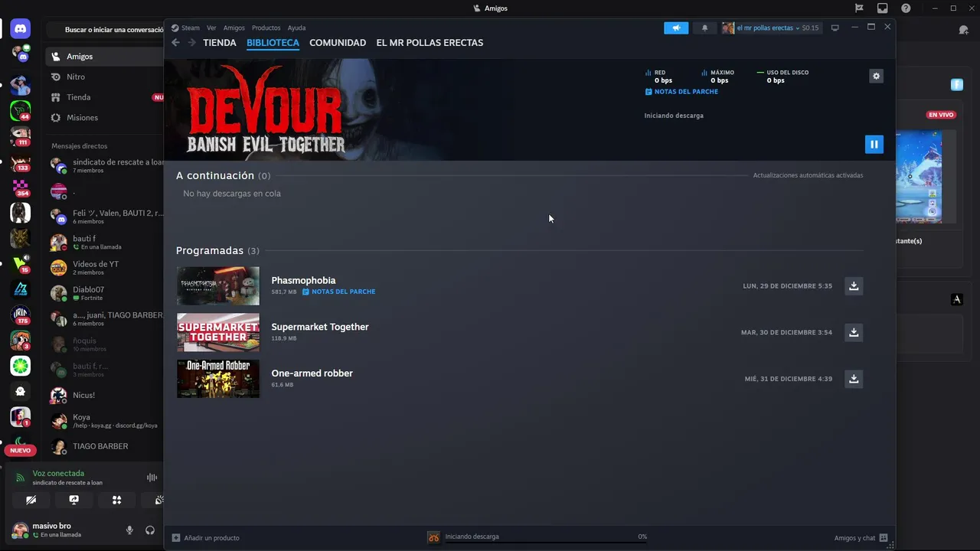Screen dimensions: 980x551
Task: Open the TIAGO BARBER direct message
Action: pyautogui.click(x=106, y=446)
